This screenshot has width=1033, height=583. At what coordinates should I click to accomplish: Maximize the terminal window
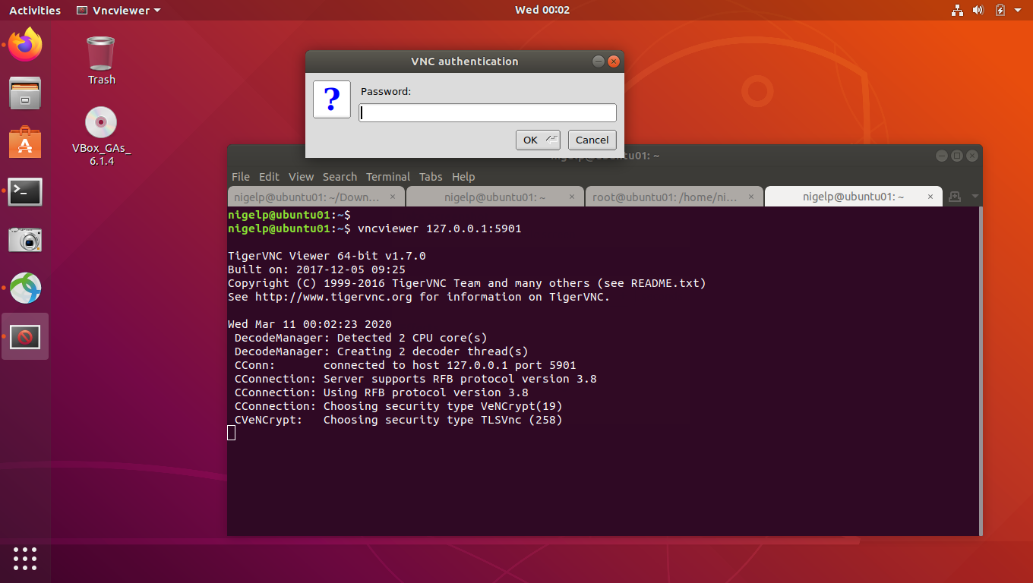pyautogui.click(x=957, y=156)
